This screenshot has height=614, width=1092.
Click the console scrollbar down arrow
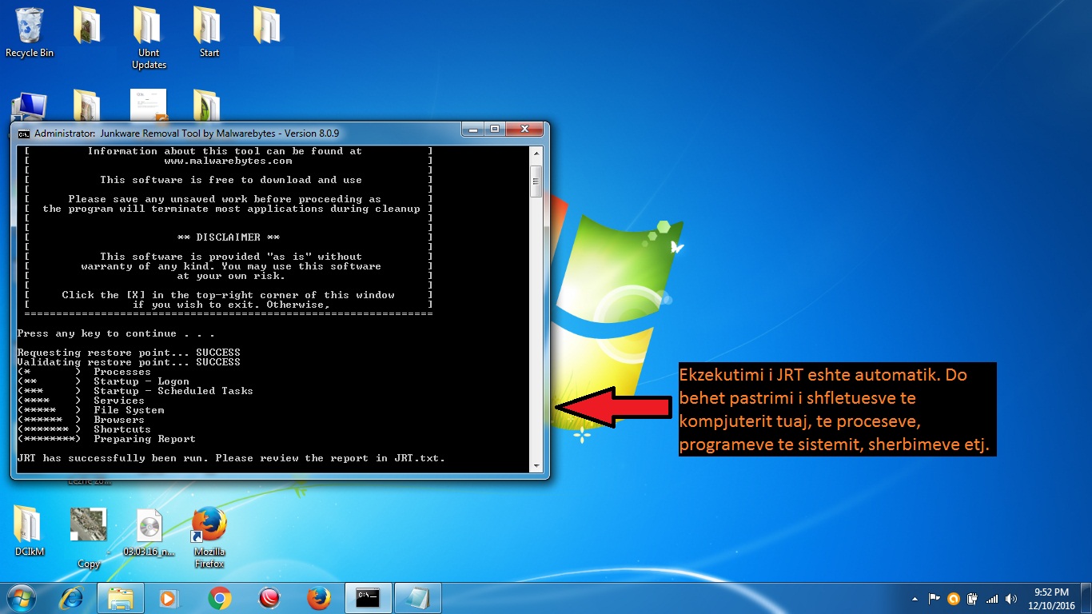pyautogui.click(x=536, y=465)
